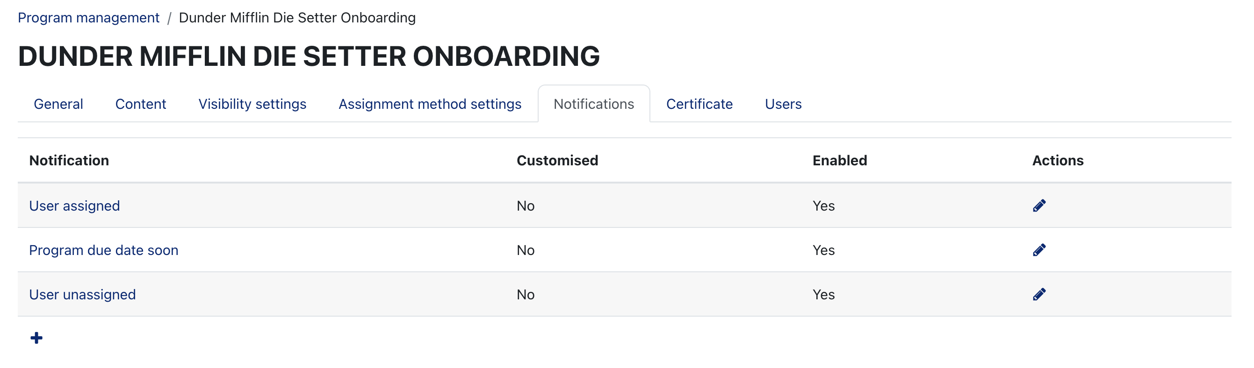Open Program due date soon link
Viewport: 1254px width, 368px height.
pos(104,250)
